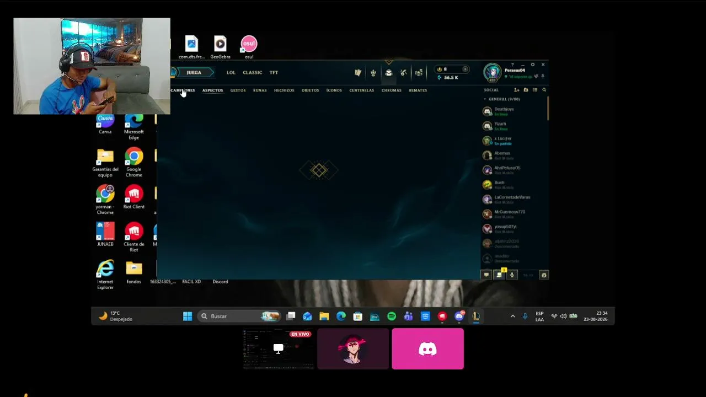The width and height of the screenshot is (706, 397).
Task: Select the LOL game mode link
Action: [x=231, y=72]
